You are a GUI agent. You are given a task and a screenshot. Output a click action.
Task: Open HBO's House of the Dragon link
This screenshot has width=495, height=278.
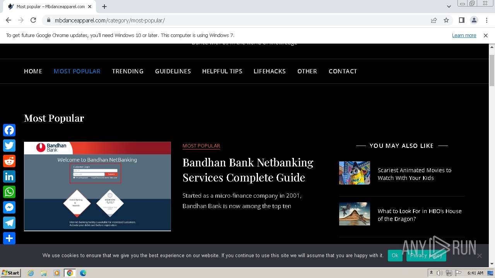click(420, 215)
